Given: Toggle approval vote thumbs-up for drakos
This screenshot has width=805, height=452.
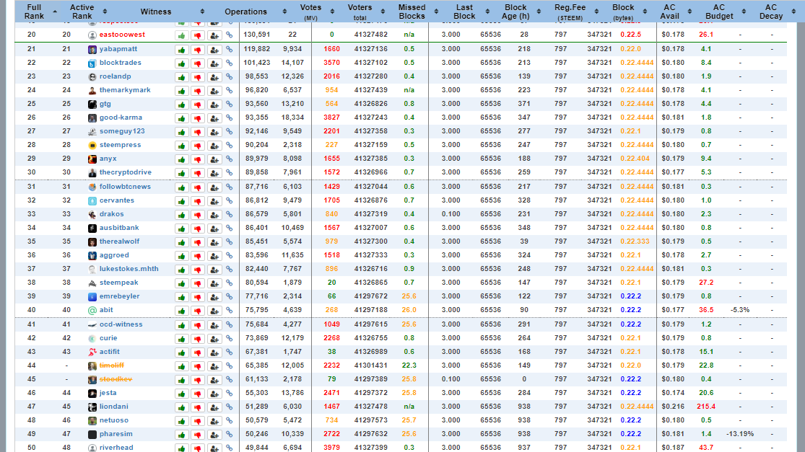Looking at the screenshot, I should (180, 214).
